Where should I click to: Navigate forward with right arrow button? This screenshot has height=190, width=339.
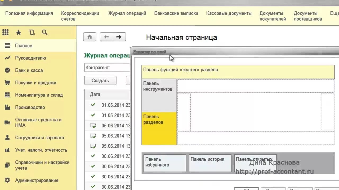(x=119, y=37)
